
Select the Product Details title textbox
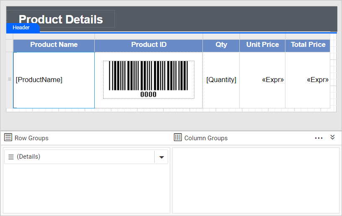point(61,19)
